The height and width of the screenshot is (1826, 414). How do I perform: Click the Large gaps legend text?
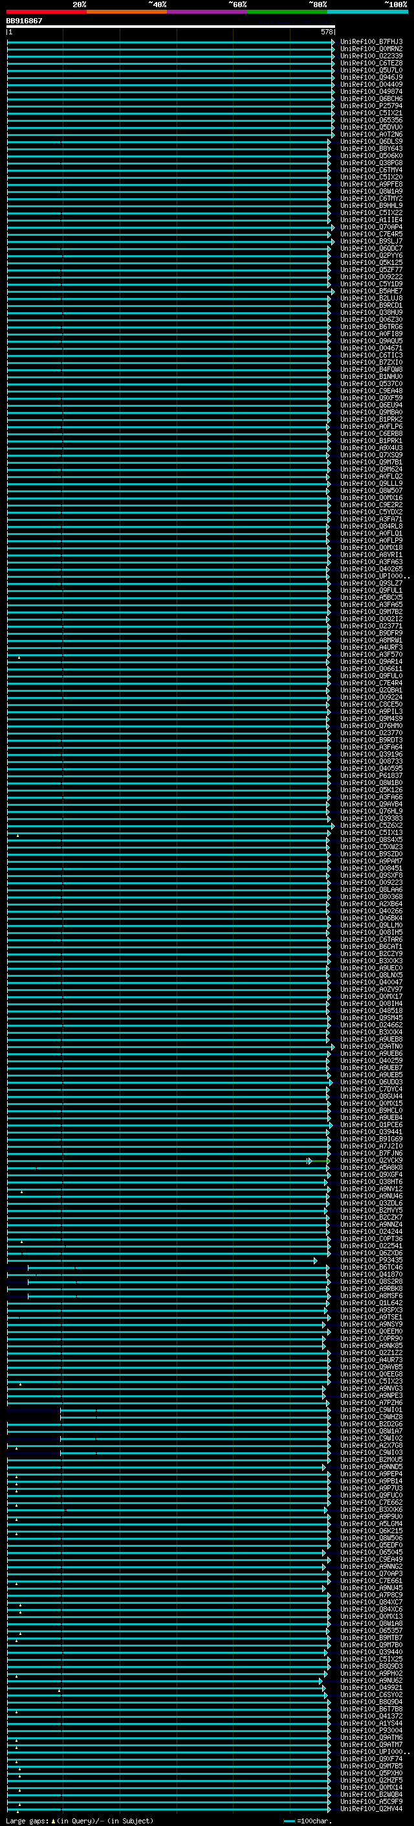click(x=80, y=1821)
